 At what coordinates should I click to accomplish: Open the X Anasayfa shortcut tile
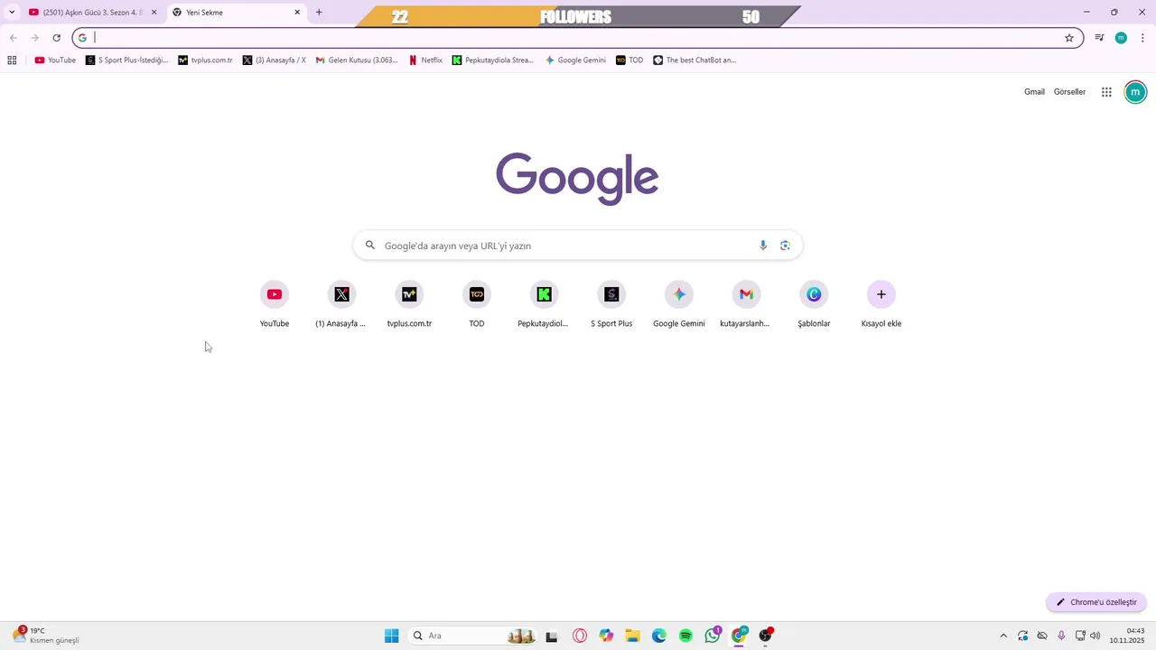[x=341, y=304]
